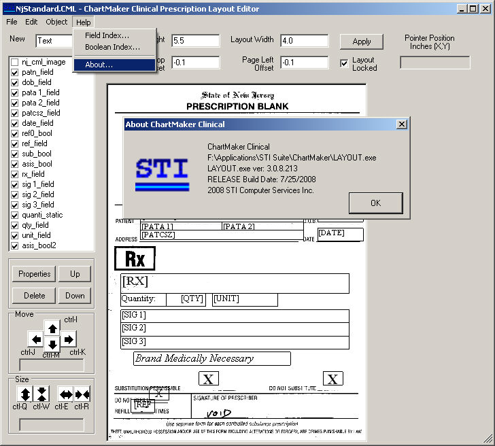
Task: Select the [PATA 2] field on layout
Action: [263, 226]
